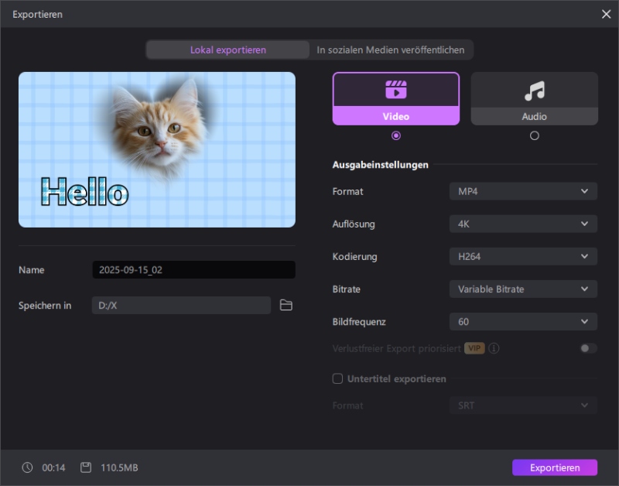Viewport: 619px width, 486px height.
Task: Open the folder browse icon beside Speichern in
Action: point(286,306)
